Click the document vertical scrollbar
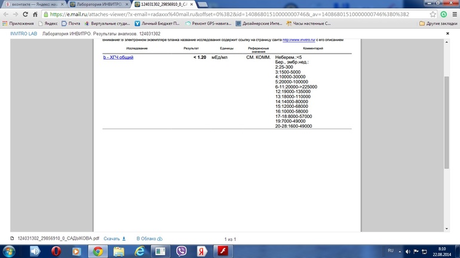This screenshot has height=258, width=460. tap(447, 119)
